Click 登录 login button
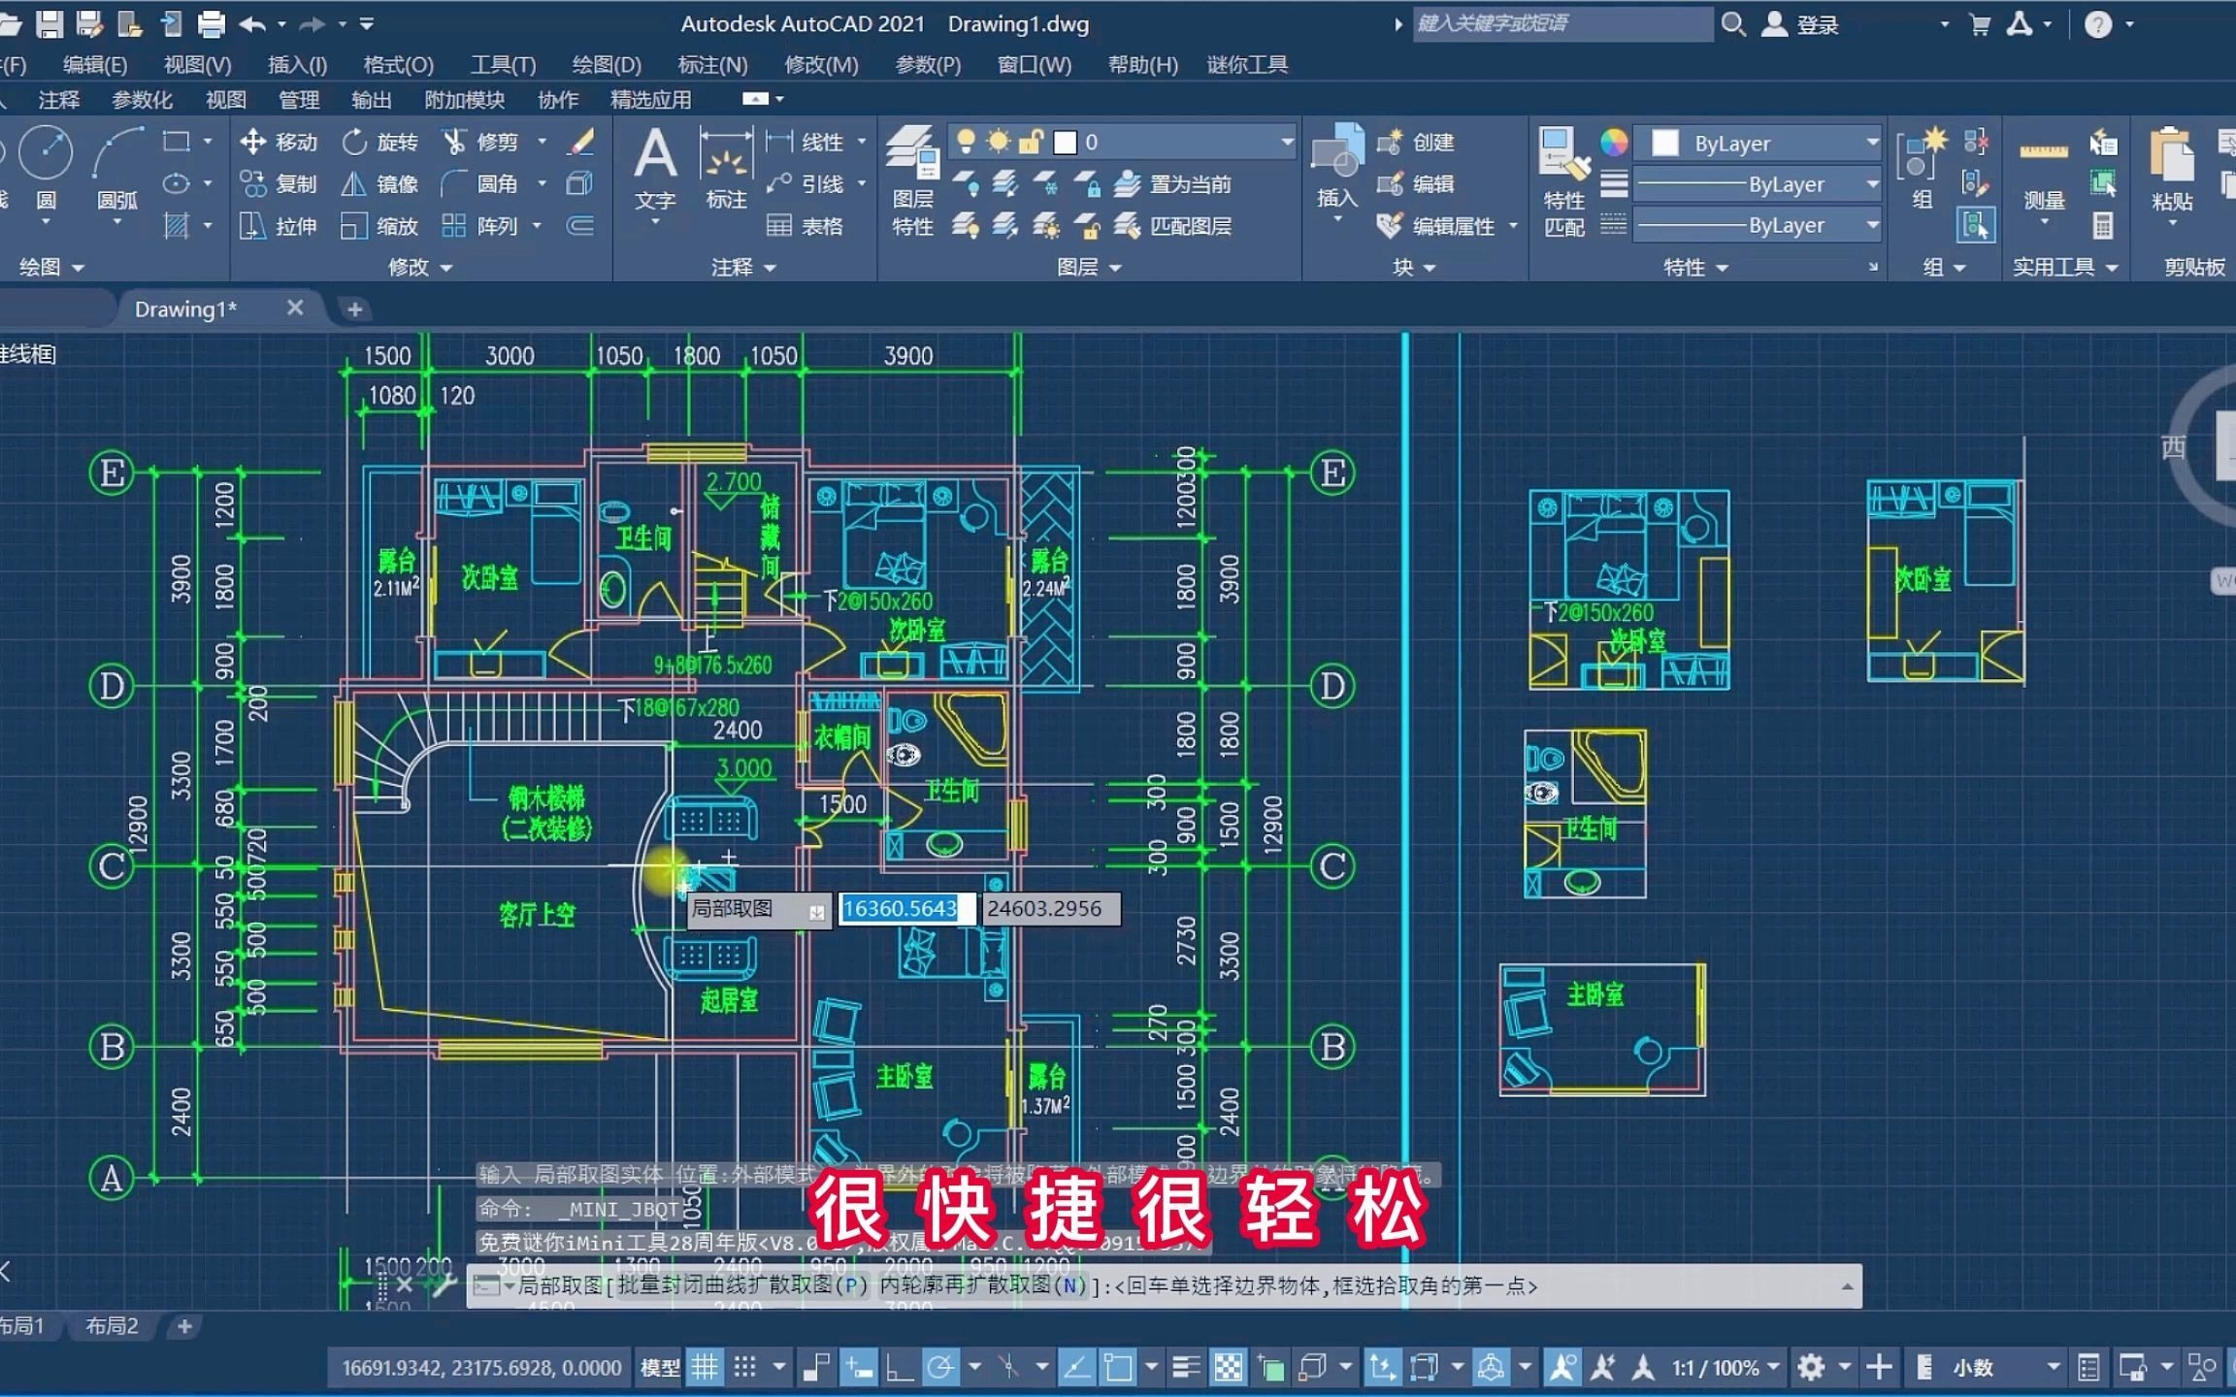Image resolution: width=2236 pixels, height=1397 pixels. pos(1819,21)
